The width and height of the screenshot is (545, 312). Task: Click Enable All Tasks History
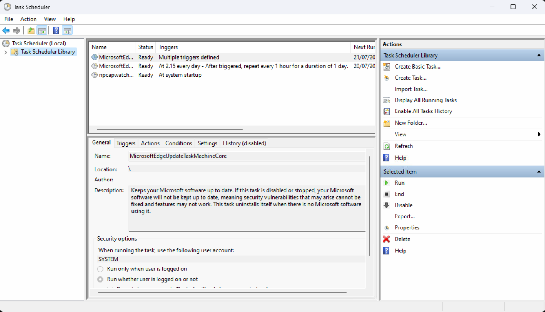[423, 111]
